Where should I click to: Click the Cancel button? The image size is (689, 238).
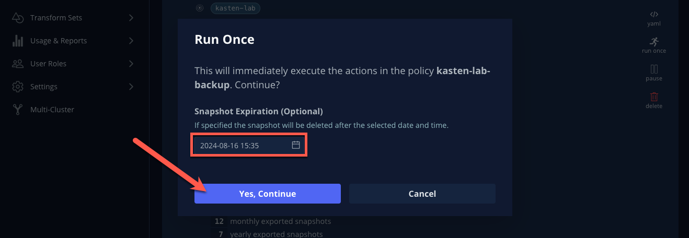pos(422,194)
